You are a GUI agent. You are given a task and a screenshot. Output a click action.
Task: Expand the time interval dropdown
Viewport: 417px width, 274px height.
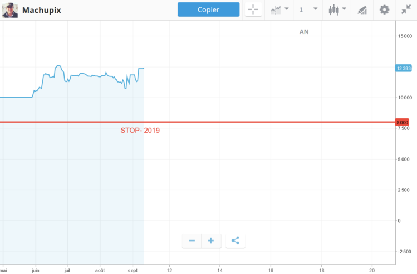pos(308,9)
